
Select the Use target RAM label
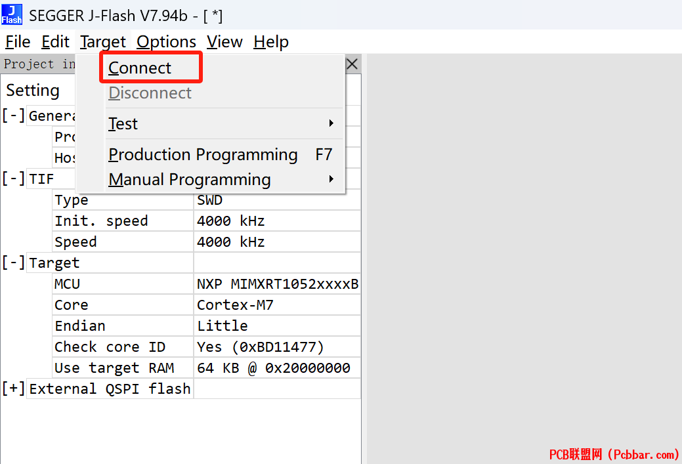coord(114,368)
